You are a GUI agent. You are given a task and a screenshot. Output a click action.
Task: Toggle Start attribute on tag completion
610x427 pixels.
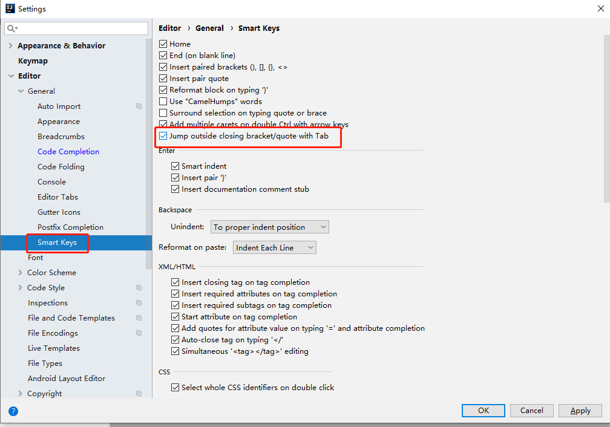[175, 316]
